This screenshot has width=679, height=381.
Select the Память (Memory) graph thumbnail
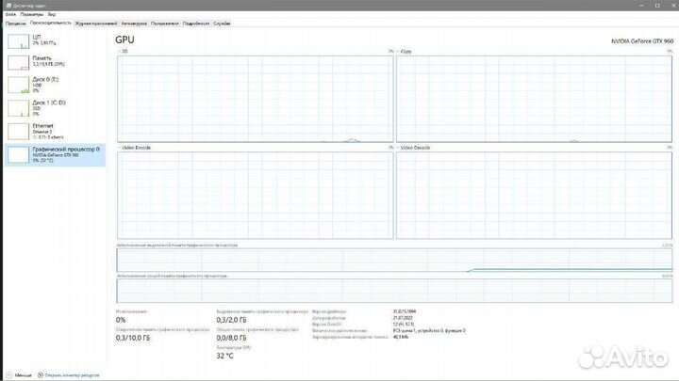point(18,63)
